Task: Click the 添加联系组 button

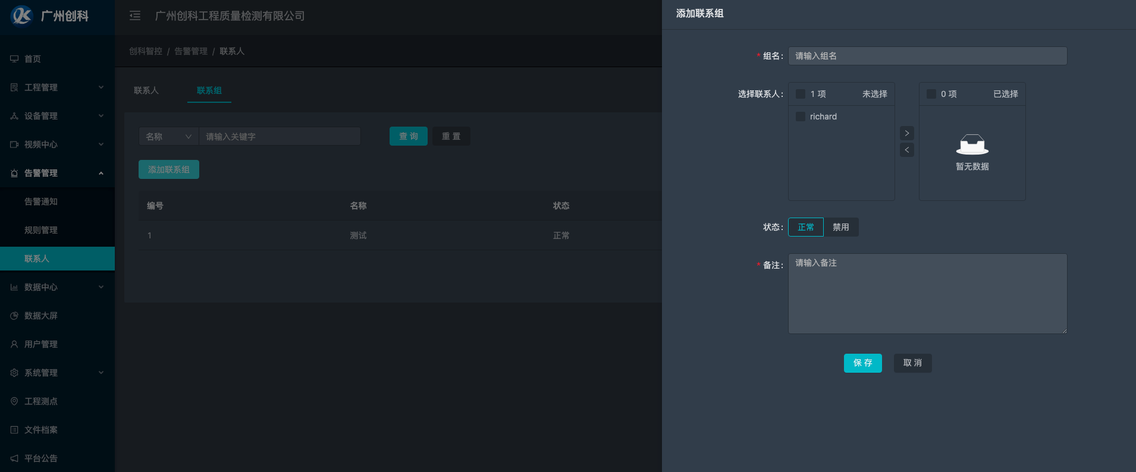Action: point(169,169)
